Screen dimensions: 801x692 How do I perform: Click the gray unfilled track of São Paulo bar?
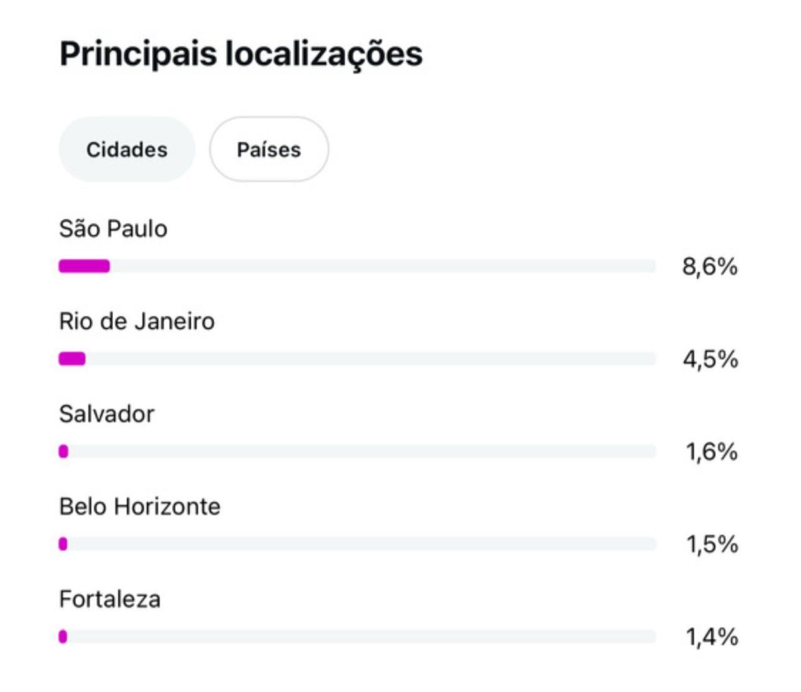tap(382, 266)
